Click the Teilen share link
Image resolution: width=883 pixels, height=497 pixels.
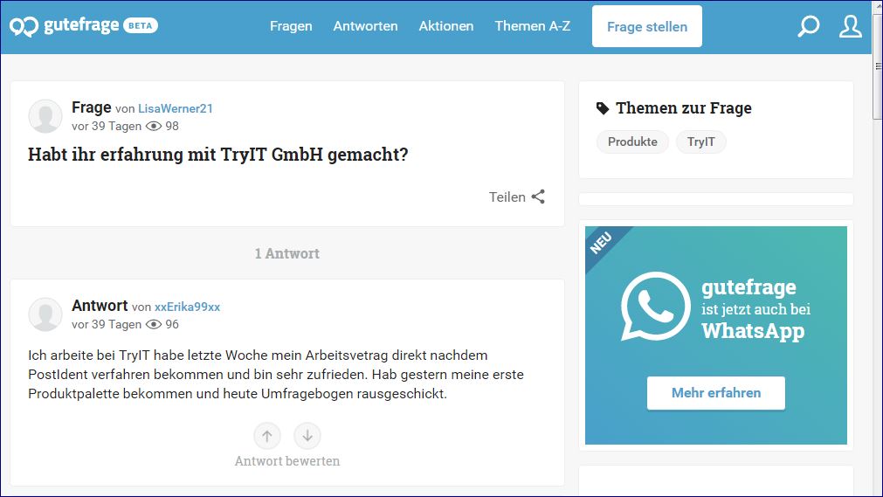(x=507, y=197)
